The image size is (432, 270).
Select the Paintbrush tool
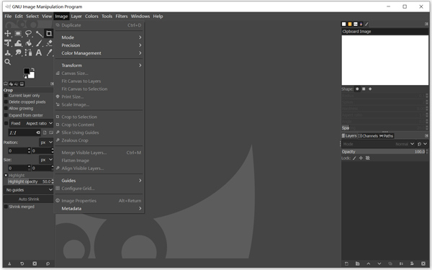39,43
